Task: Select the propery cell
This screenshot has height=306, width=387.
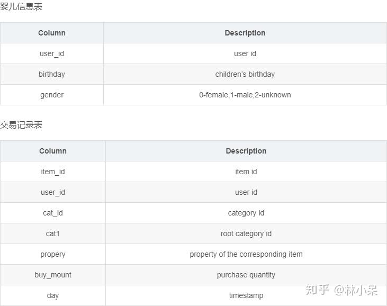Action: coord(53,254)
